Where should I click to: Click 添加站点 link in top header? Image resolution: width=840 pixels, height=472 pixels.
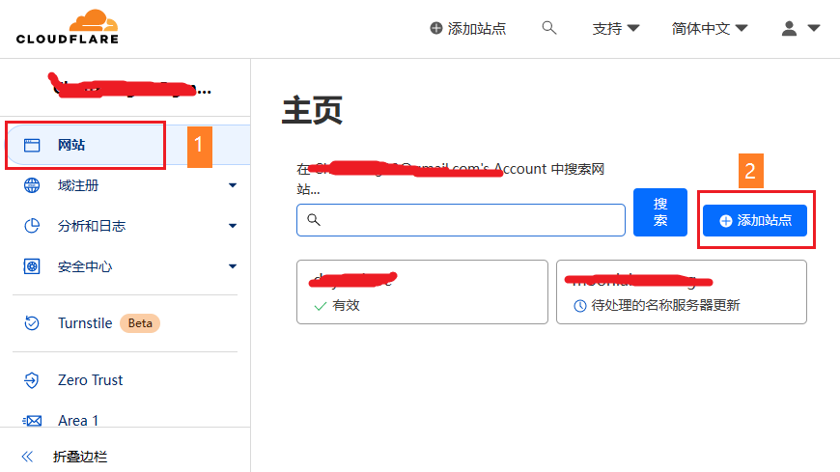click(468, 29)
